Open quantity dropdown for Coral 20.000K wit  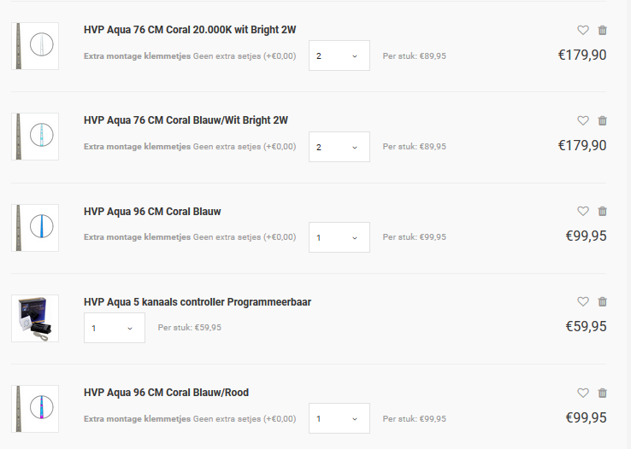pyautogui.click(x=339, y=55)
